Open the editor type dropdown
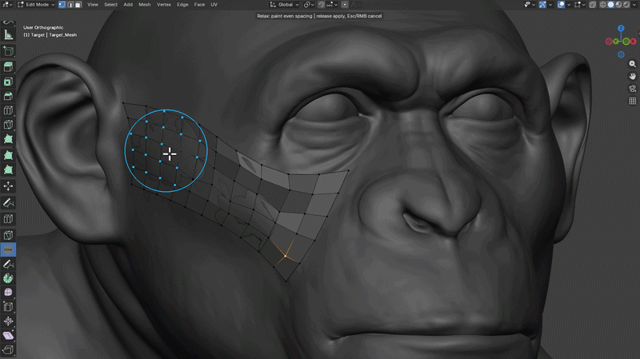The width and height of the screenshot is (640, 359). pos(7,5)
